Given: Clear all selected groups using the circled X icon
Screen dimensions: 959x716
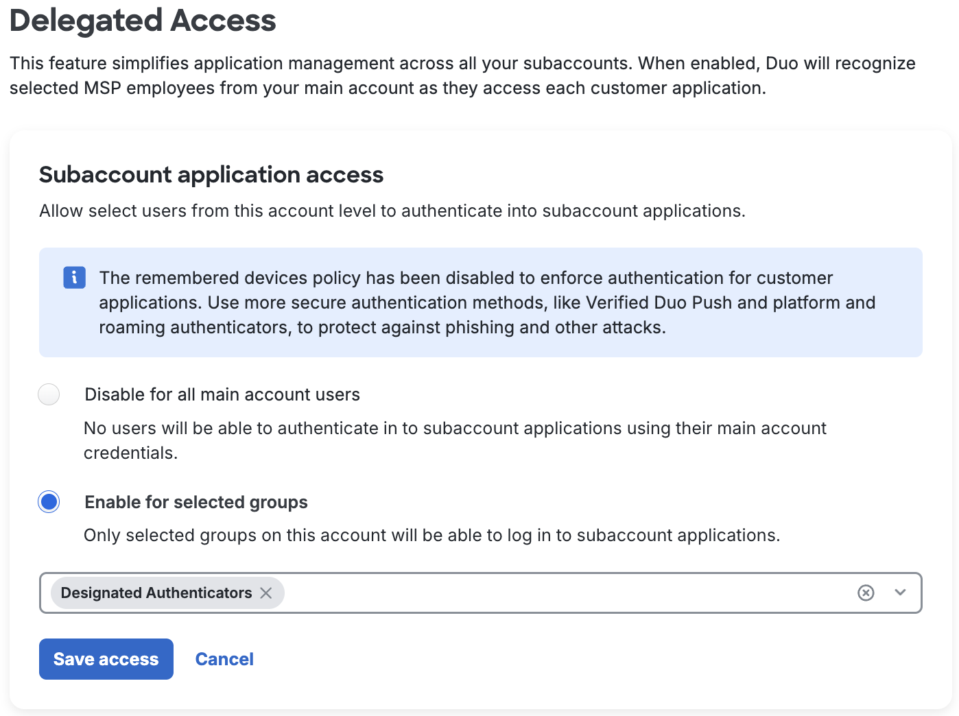Looking at the screenshot, I should tap(866, 593).
